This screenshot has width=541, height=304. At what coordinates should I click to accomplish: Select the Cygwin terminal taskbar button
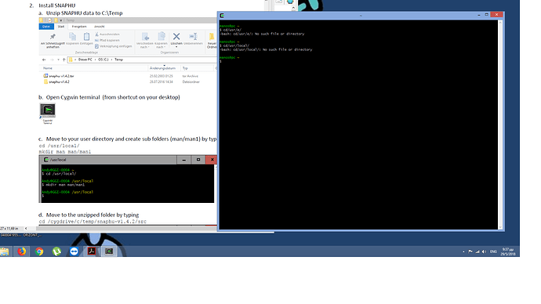(109, 252)
